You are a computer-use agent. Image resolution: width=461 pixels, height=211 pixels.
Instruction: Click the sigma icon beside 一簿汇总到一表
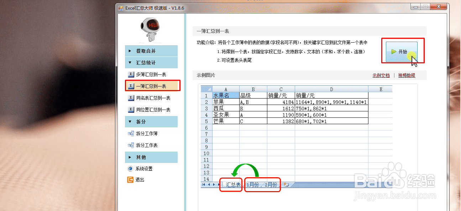pyautogui.click(x=131, y=86)
